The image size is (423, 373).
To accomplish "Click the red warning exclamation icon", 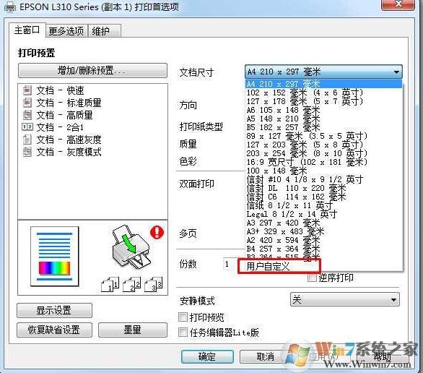I will [157, 232].
